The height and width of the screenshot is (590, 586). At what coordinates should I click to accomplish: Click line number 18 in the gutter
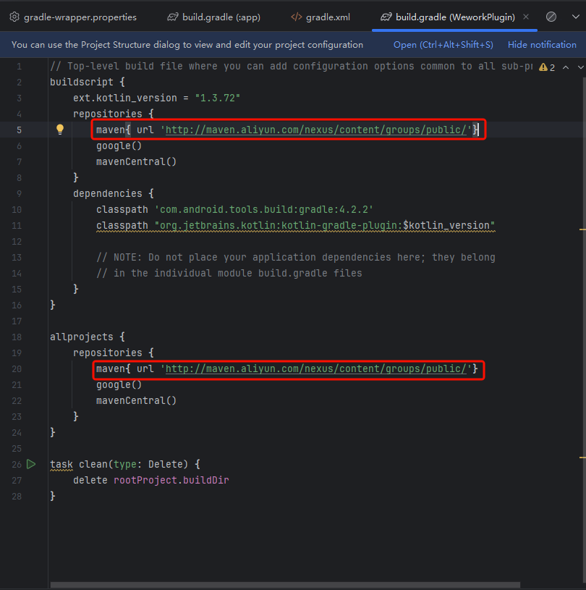pyautogui.click(x=17, y=337)
